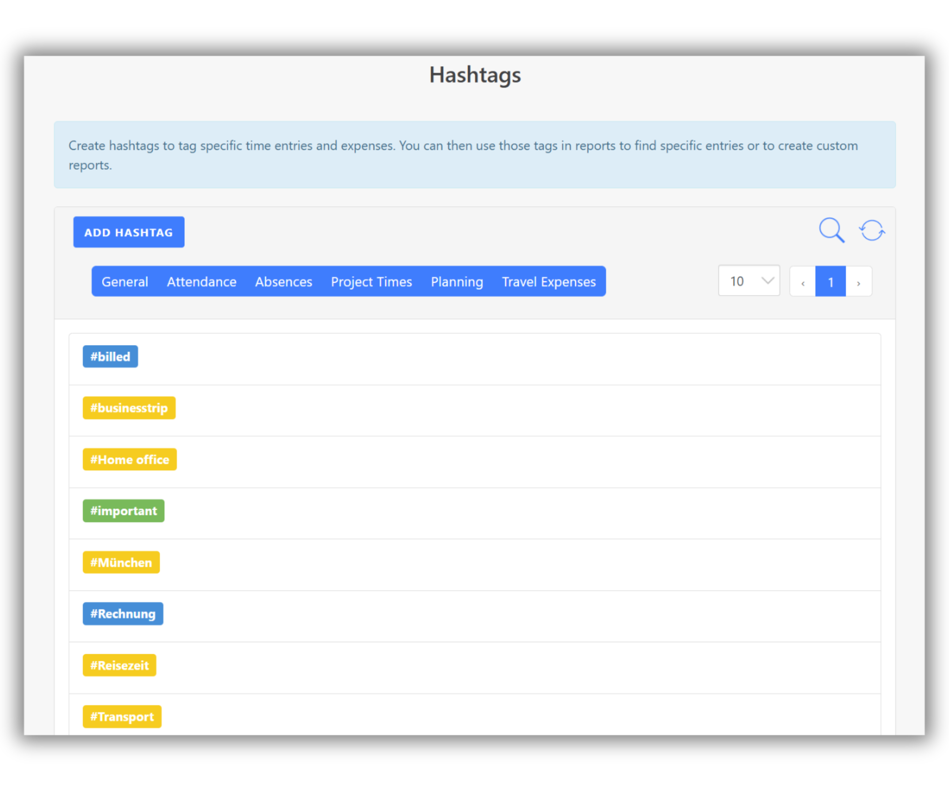Open the Absences tab
Viewport: 949px width, 791px height.
point(283,281)
